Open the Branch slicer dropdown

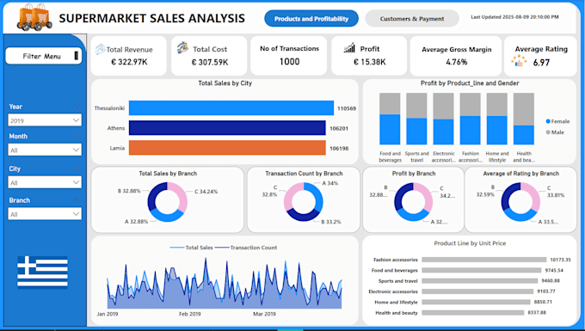pos(45,214)
